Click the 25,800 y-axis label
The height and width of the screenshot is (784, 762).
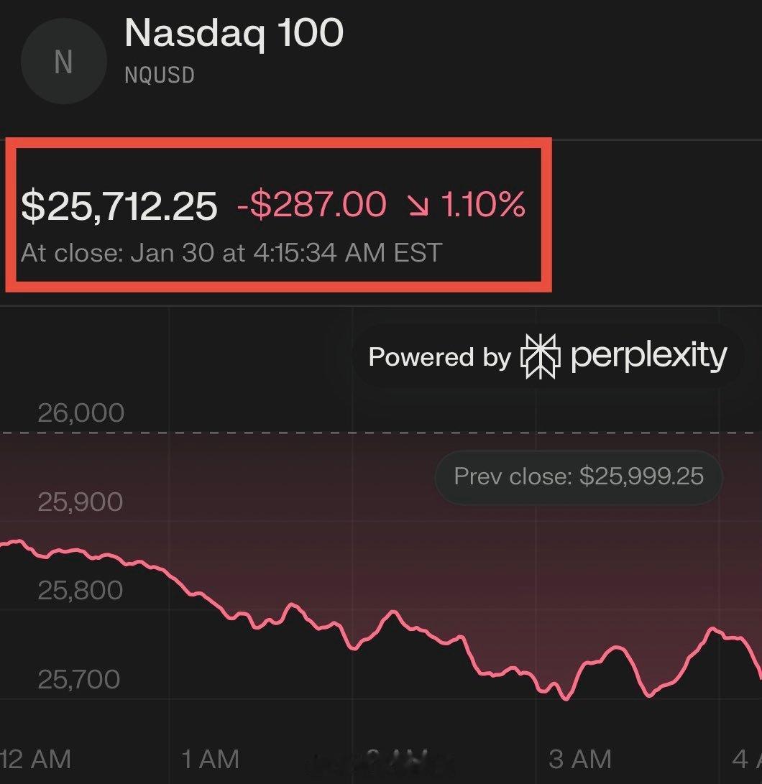coord(81,590)
